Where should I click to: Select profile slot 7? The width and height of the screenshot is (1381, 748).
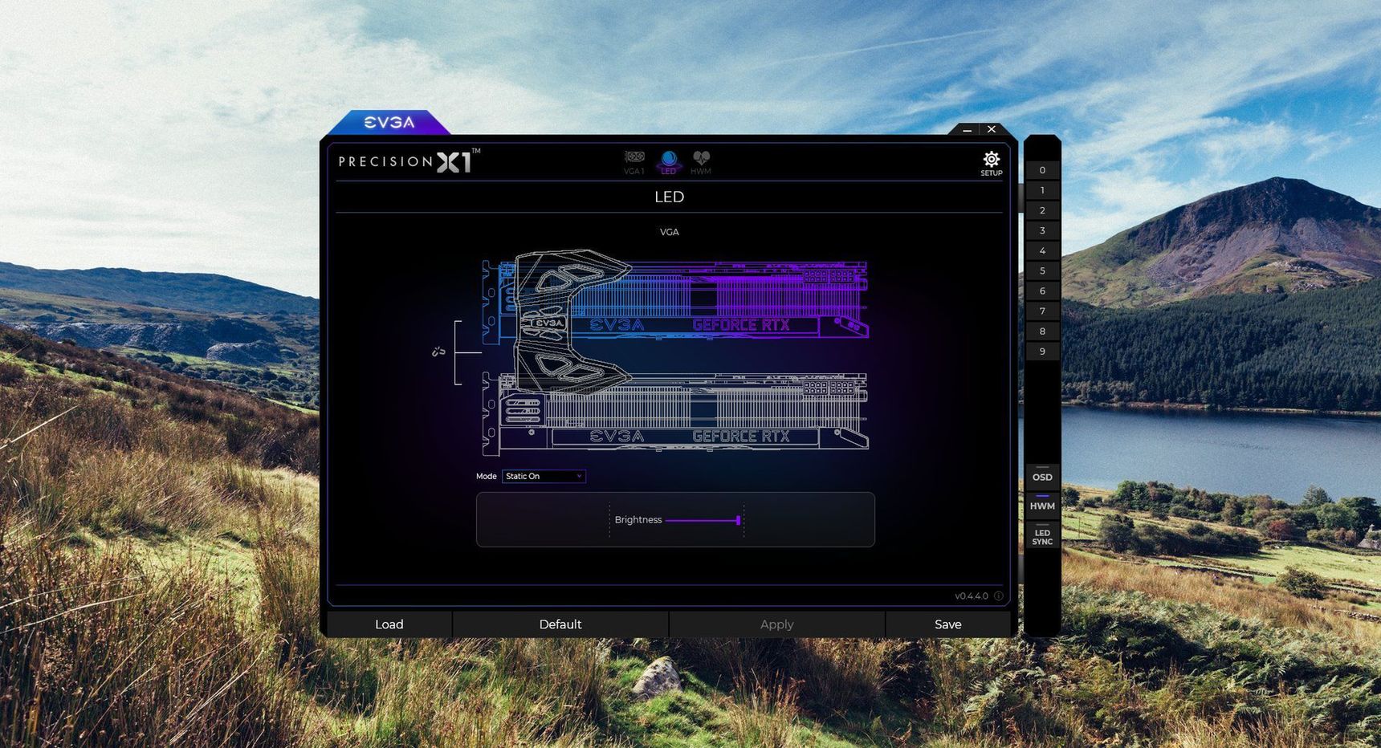(1042, 311)
